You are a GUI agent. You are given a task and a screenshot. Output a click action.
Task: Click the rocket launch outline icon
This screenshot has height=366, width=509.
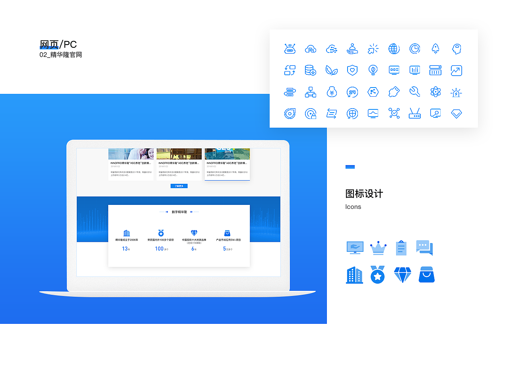435,49
